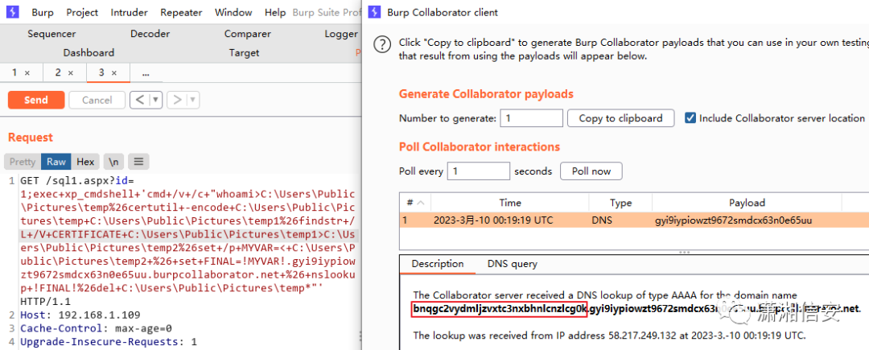Close Repeater tab 3
869x350 pixels.
(113, 72)
